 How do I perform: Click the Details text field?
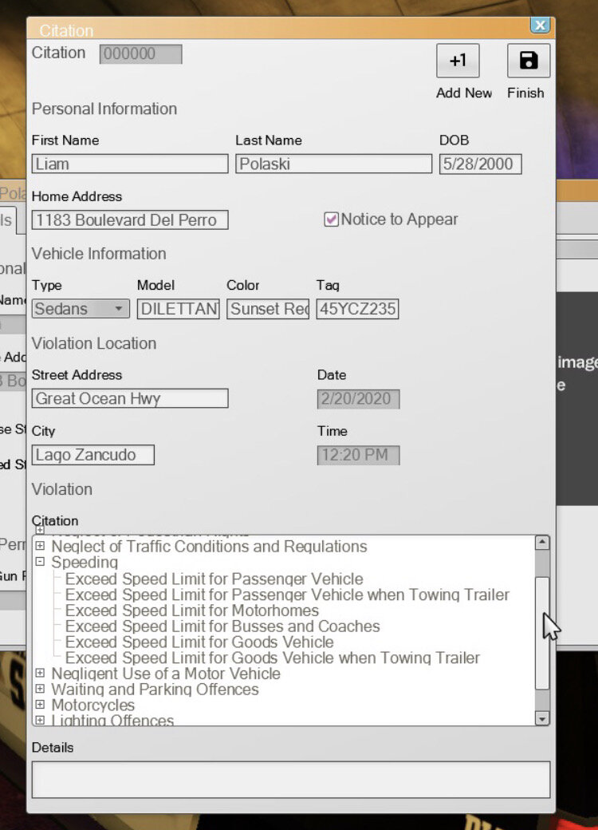pos(290,779)
